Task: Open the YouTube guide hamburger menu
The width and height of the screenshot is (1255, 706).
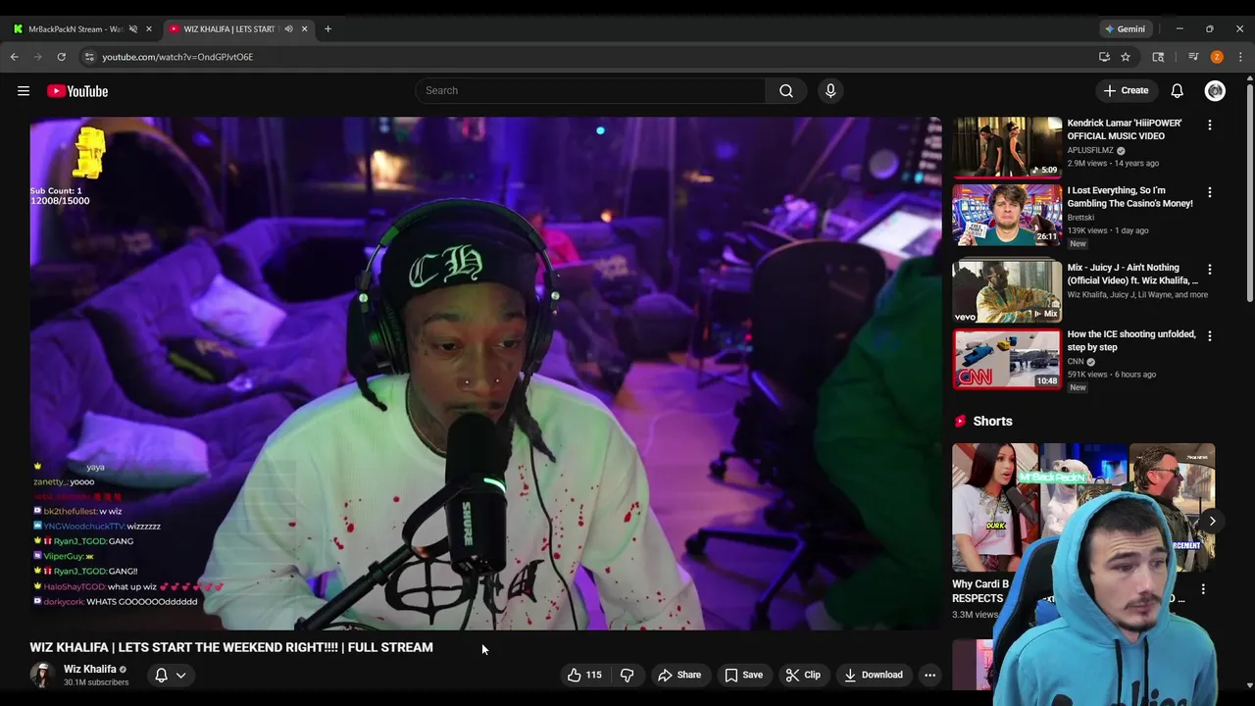Action: 24,91
